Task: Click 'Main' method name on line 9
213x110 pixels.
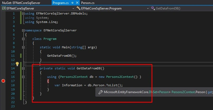Action: [65, 47]
